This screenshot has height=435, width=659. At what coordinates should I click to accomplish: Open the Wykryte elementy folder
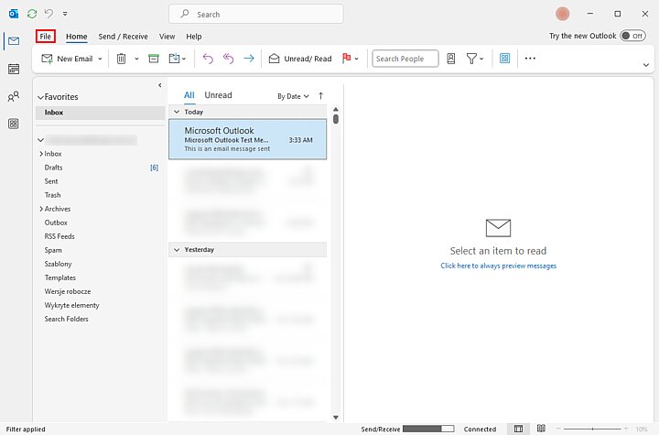point(72,306)
